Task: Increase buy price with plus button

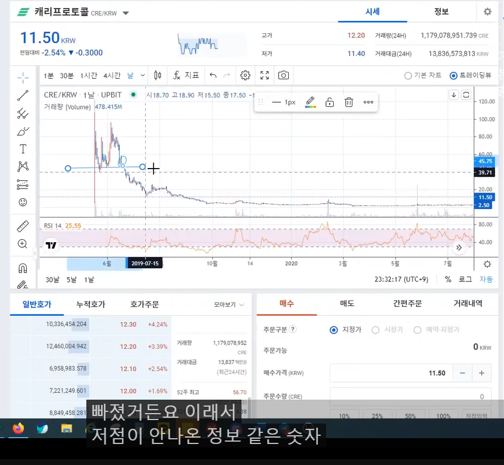Action: coord(481,373)
